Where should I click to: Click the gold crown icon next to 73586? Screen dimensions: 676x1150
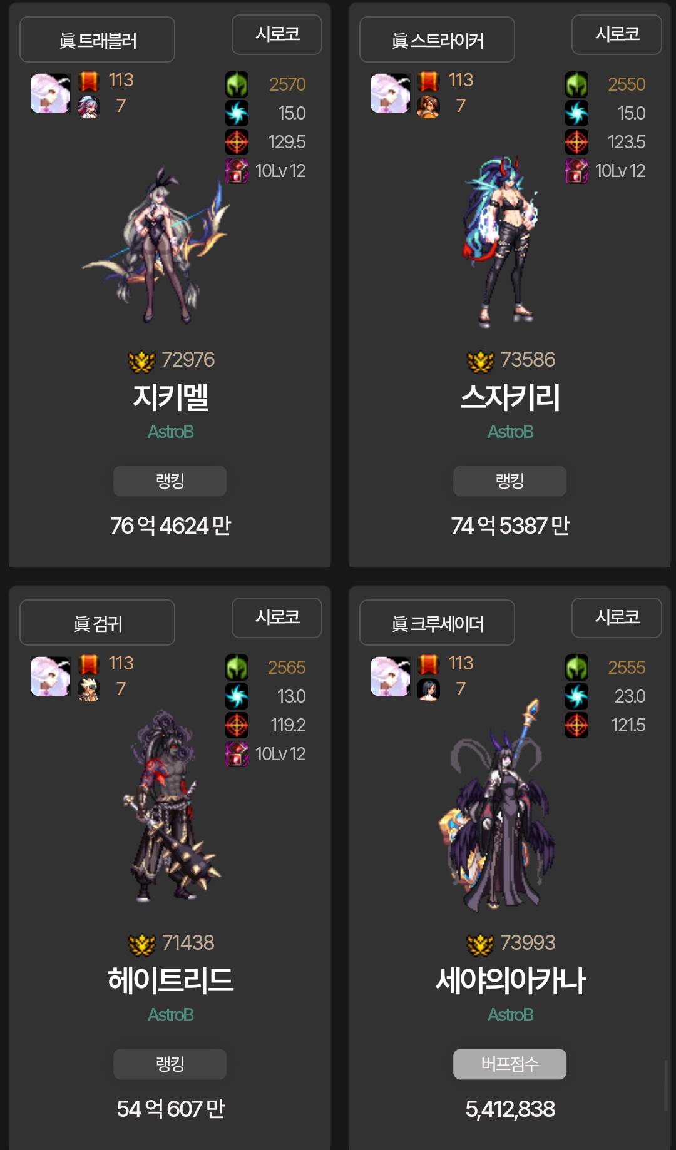pos(480,361)
